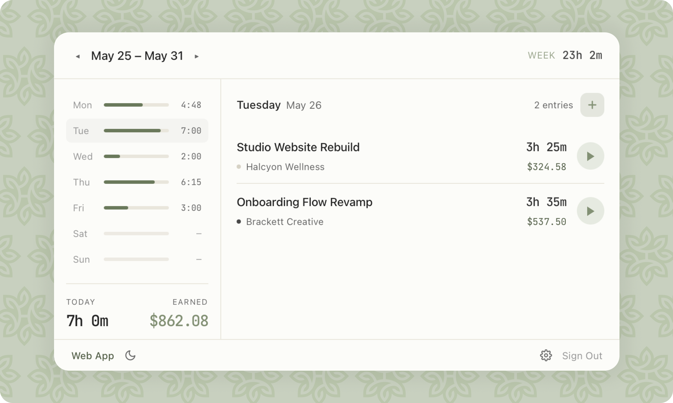Click the 3h 25m duration
673x403 pixels.
click(546, 147)
